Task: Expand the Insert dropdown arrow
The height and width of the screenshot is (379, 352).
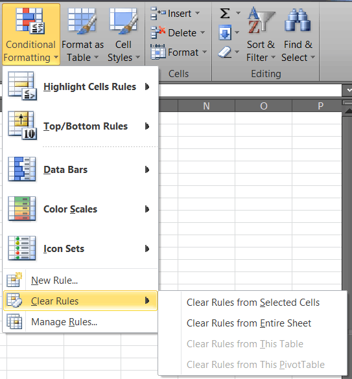Action: pos(198,13)
